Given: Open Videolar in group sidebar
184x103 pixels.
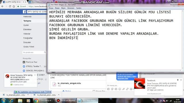Looking at the screenshot, I should [27, 34].
